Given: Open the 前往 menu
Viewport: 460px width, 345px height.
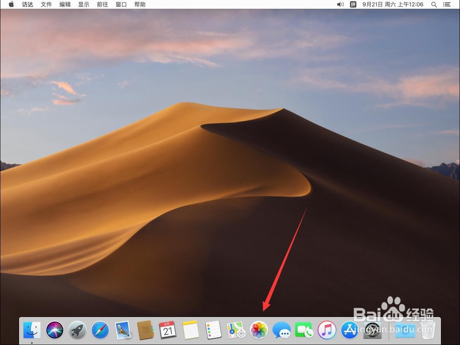Looking at the screenshot, I should coord(103,5).
